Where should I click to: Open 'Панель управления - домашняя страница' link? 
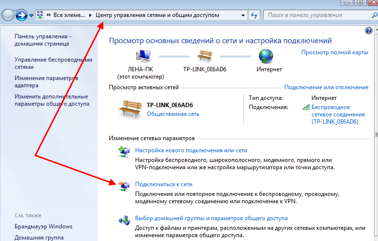click(x=43, y=40)
